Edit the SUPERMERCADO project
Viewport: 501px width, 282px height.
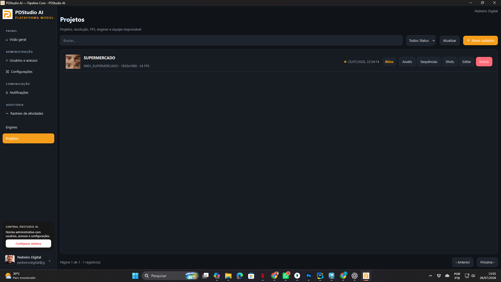[x=467, y=62]
